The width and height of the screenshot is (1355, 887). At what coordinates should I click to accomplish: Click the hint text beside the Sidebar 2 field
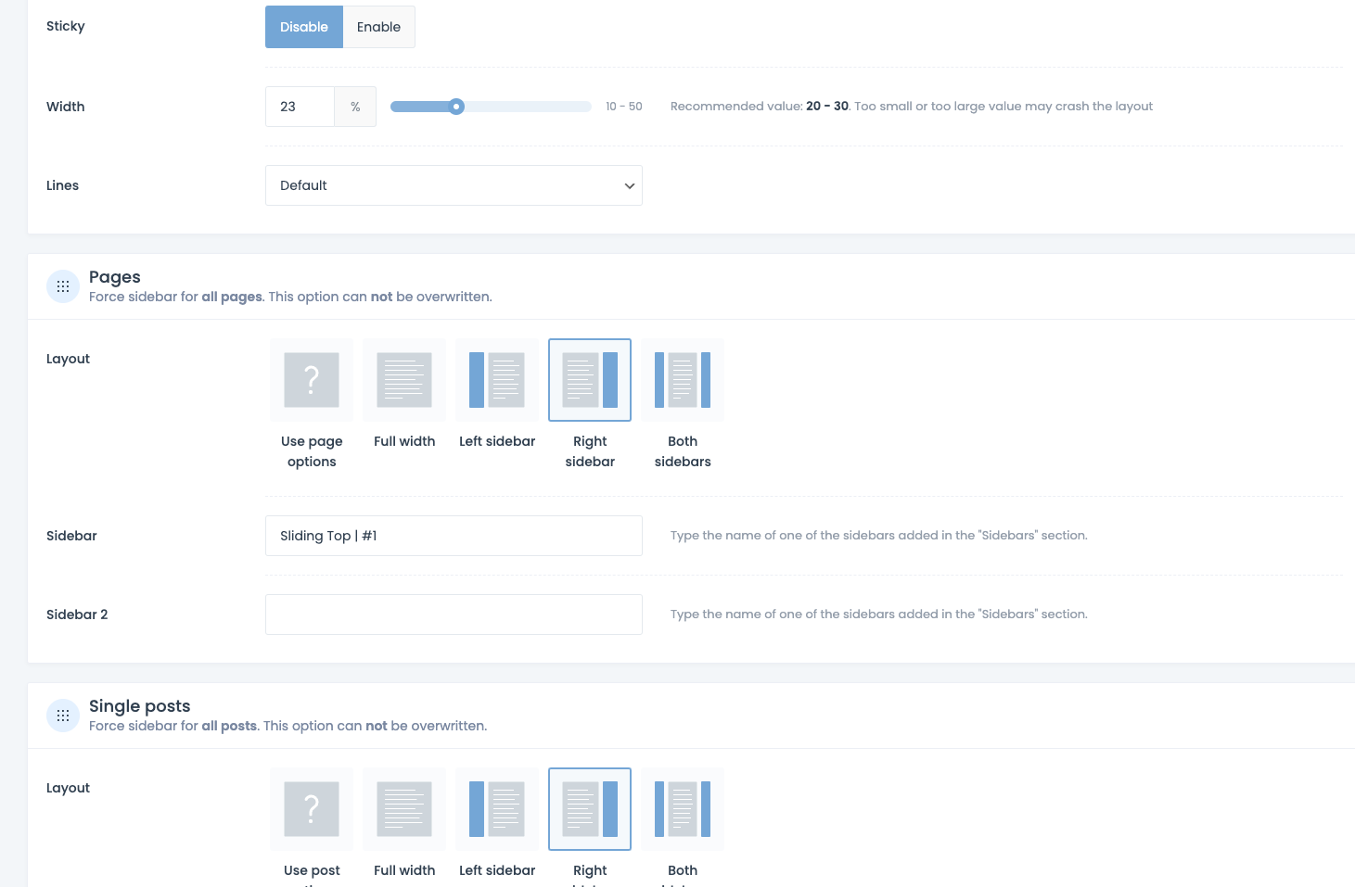click(879, 615)
